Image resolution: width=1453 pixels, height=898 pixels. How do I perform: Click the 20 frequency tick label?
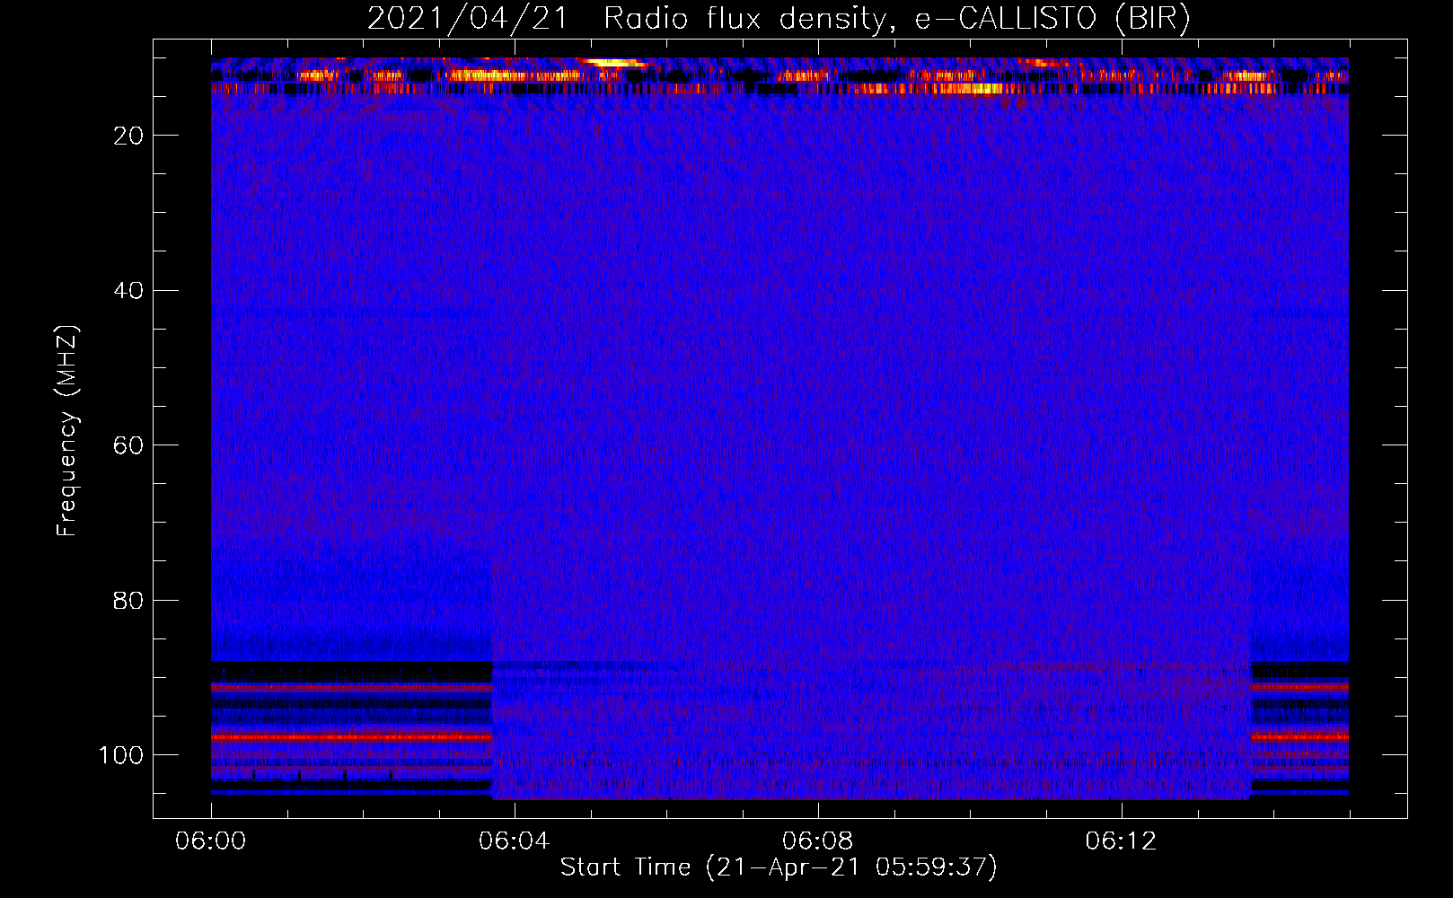click(128, 136)
